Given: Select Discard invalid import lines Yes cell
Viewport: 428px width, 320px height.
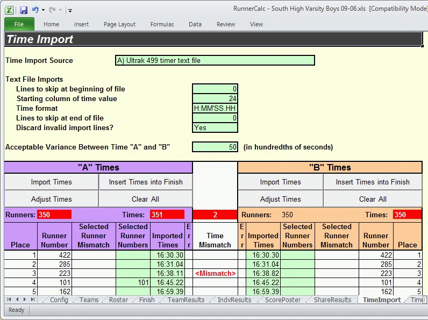Looking at the screenshot, I should click(215, 127).
